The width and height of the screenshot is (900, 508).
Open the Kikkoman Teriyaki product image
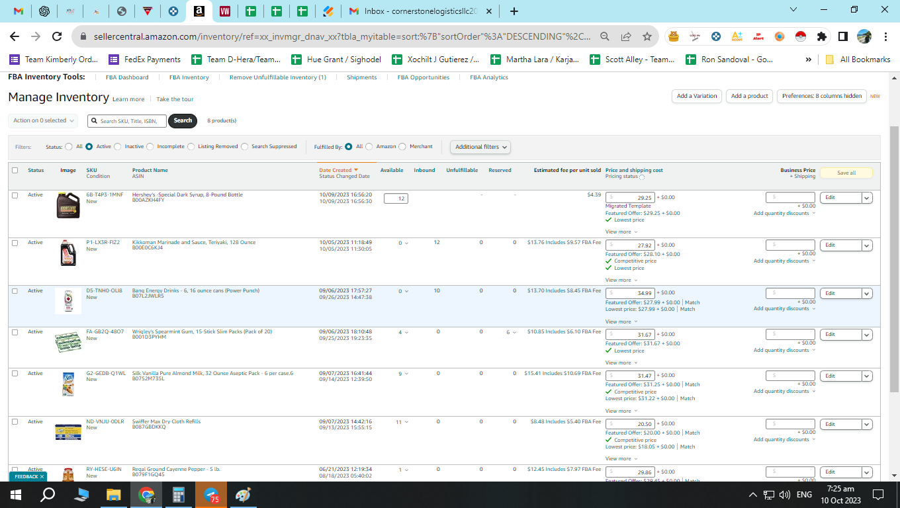(x=68, y=253)
